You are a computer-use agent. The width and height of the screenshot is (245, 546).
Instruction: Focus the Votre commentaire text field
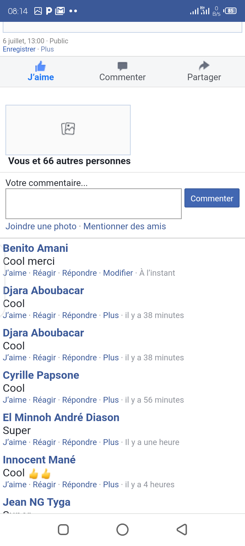(x=94, y=204)
